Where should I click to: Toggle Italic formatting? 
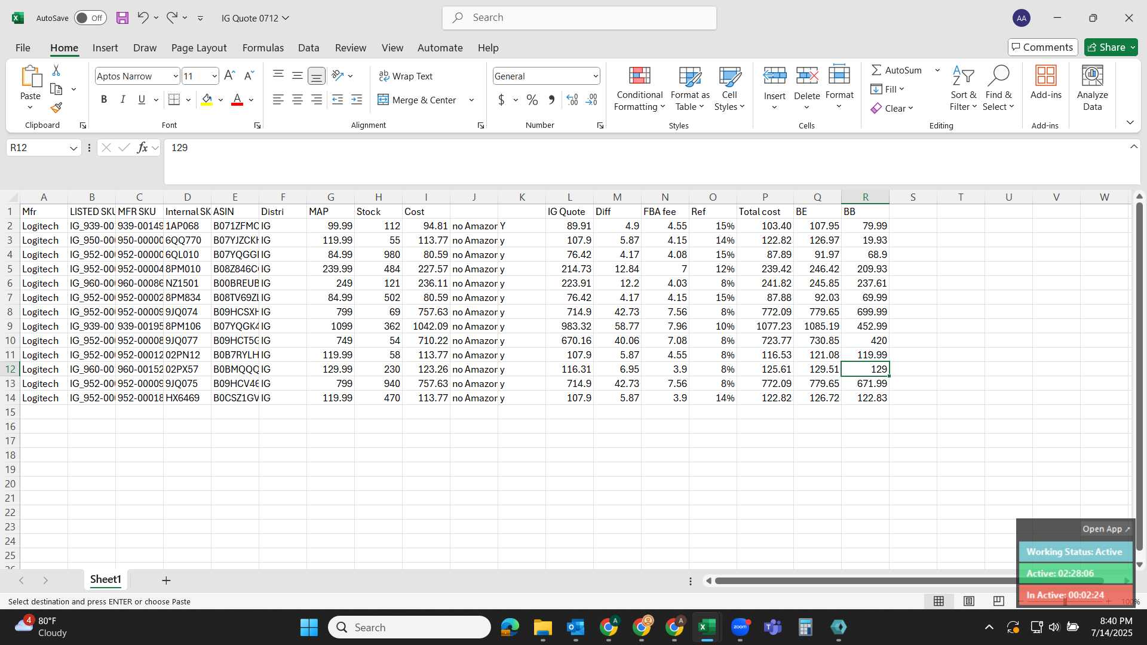122,100
